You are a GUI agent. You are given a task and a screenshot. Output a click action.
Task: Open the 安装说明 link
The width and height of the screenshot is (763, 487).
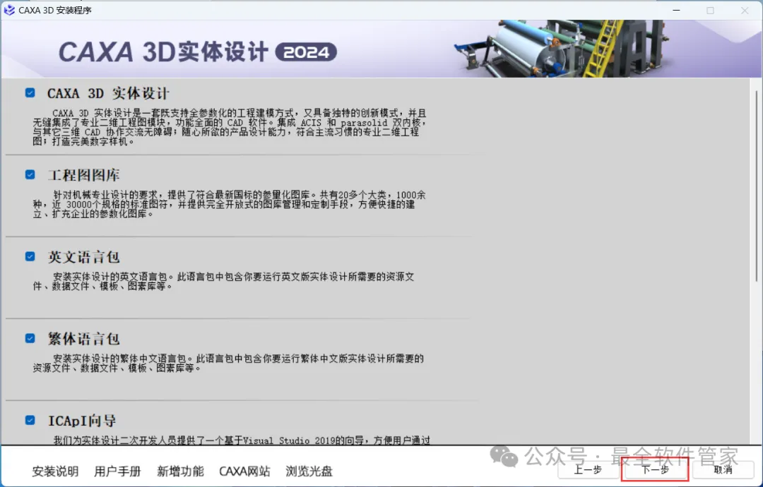point(56,471)
